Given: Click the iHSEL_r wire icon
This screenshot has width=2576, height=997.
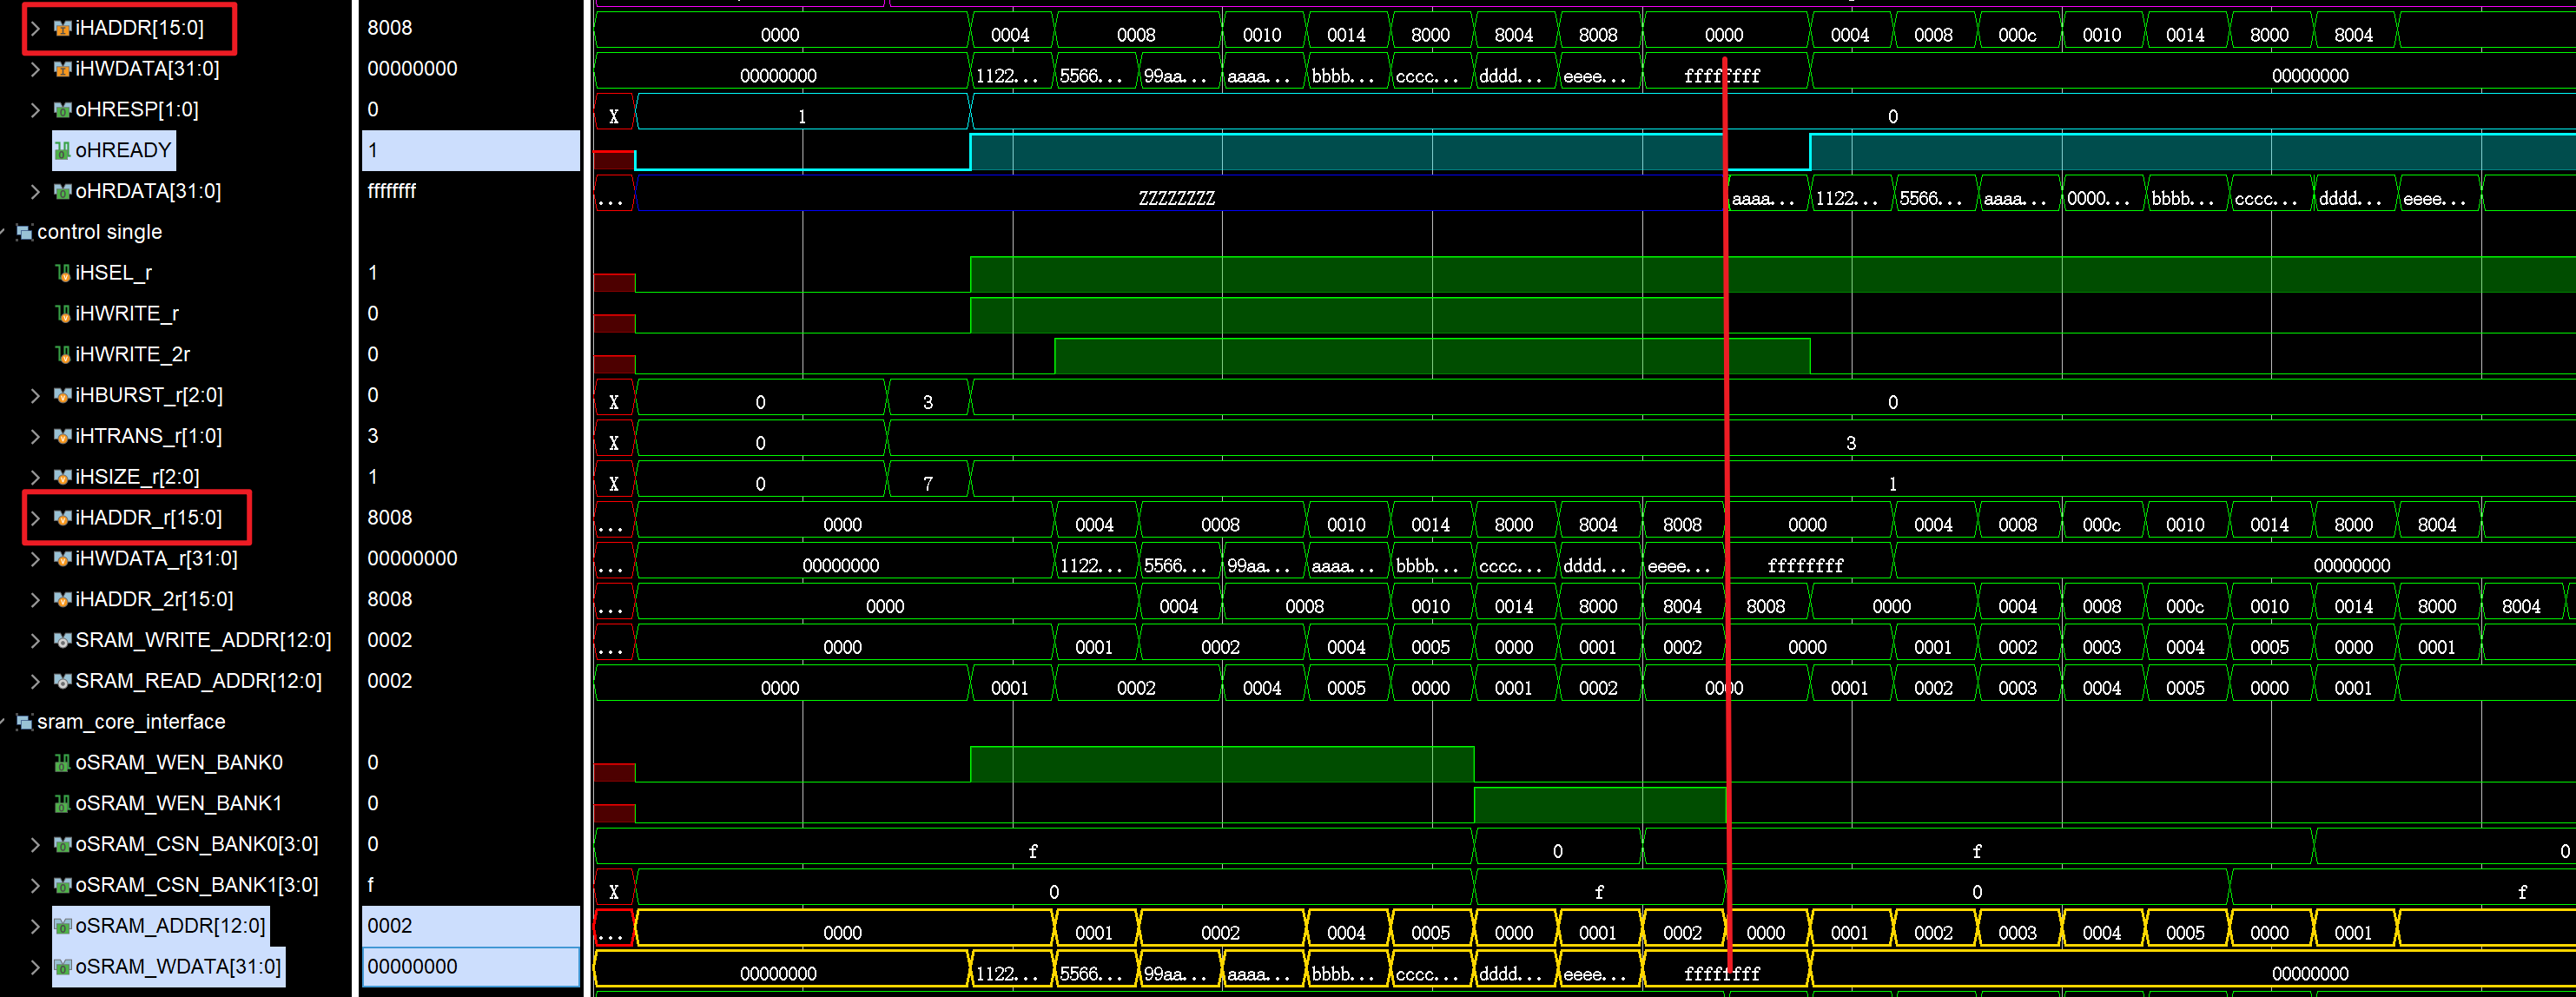Looking at the screenshot, I should pos(63,273).
